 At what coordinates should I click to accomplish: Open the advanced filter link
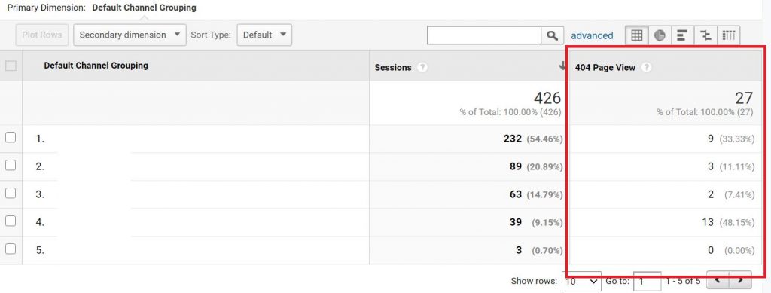point(592,35)
